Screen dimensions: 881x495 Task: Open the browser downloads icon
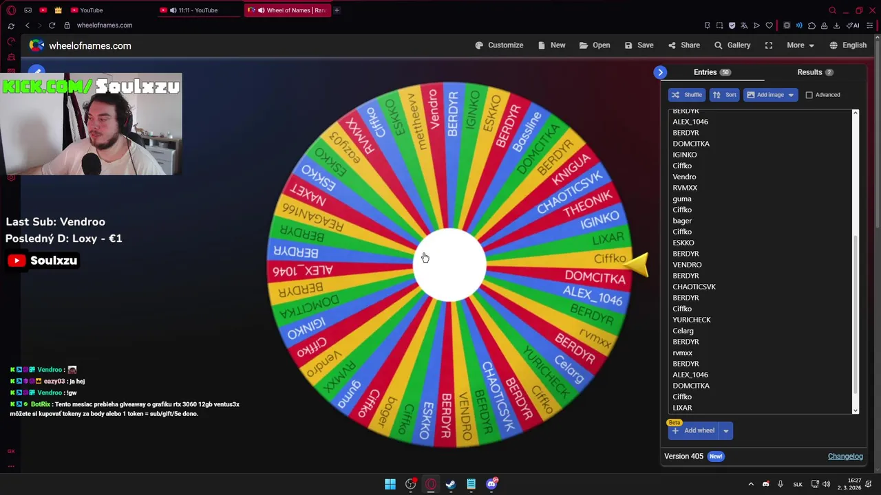pos(836,25)
